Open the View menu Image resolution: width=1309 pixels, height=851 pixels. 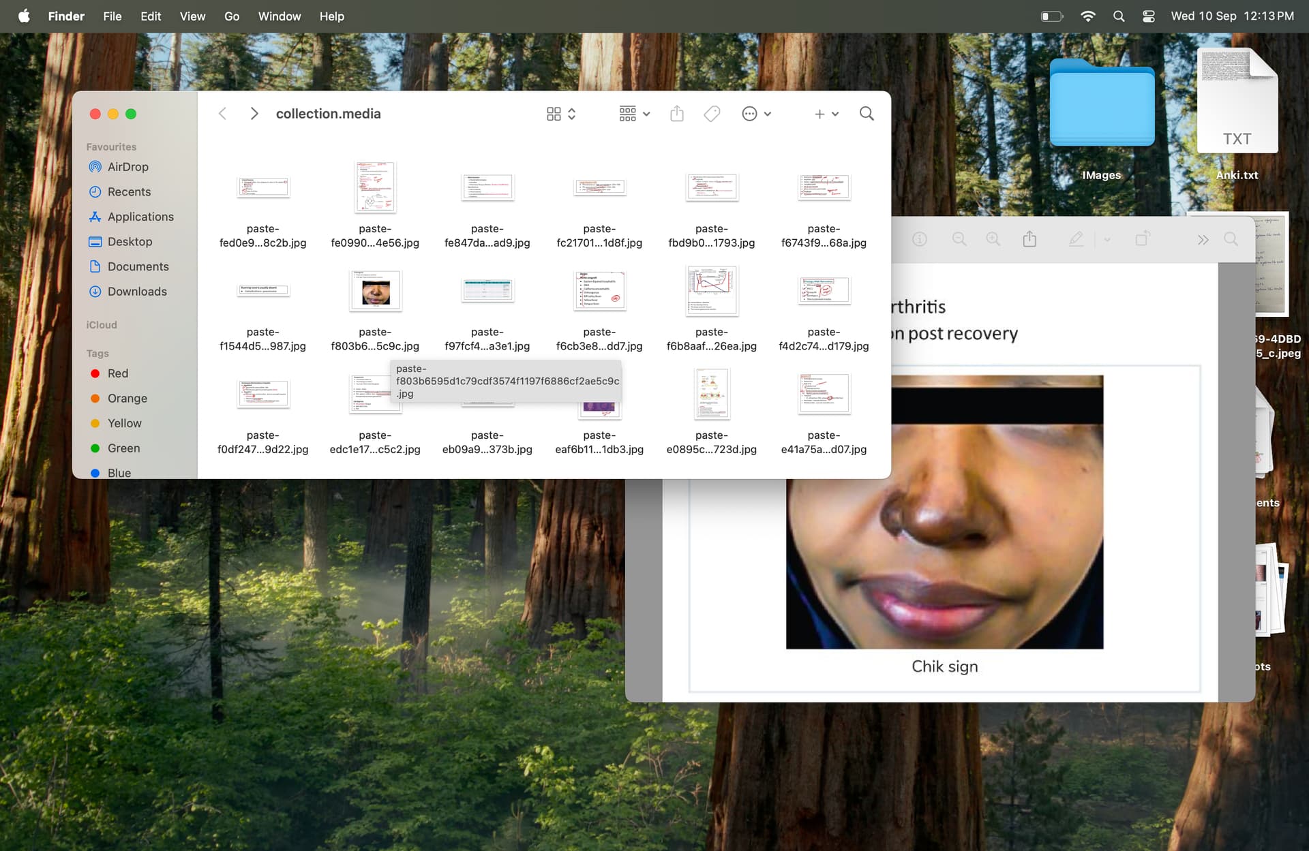pos(192,16)
